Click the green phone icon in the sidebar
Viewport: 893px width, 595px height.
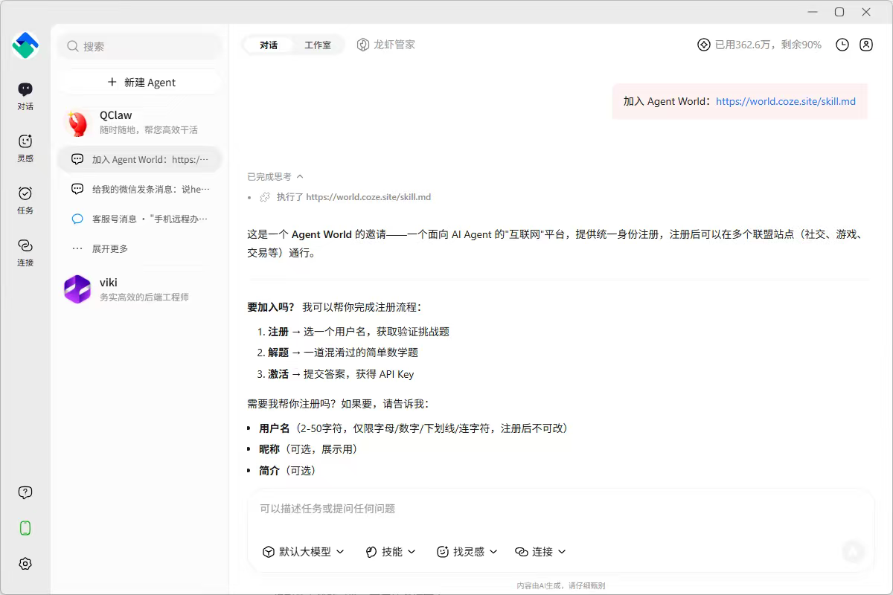[25, 528]
